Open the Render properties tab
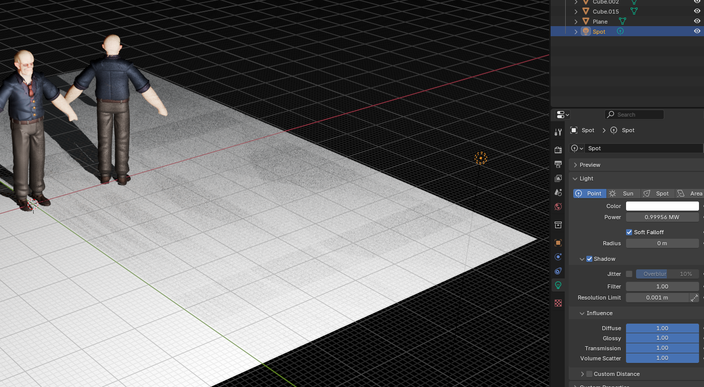The height and width of the screenshot is (387, 704). click(x=558, y=150)
